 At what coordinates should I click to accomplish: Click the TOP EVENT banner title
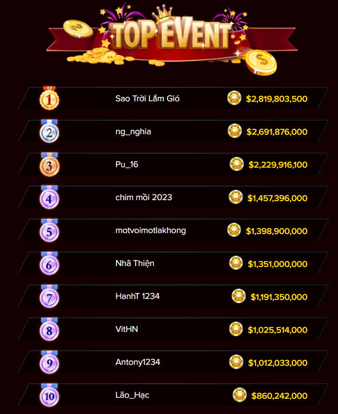coord(171,34)
